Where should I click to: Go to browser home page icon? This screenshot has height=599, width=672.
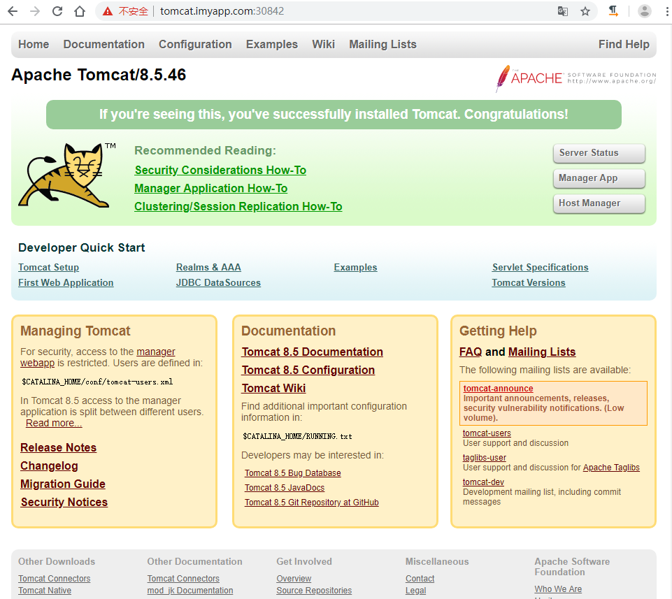pyautogui.click(x=80, y=11)
